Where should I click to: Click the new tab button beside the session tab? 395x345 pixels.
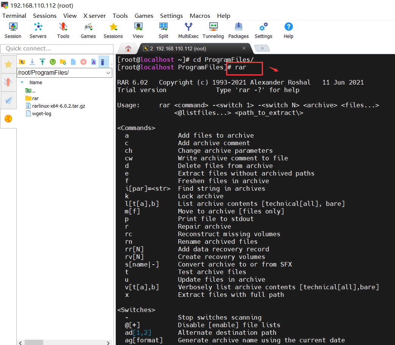(262, 48)
